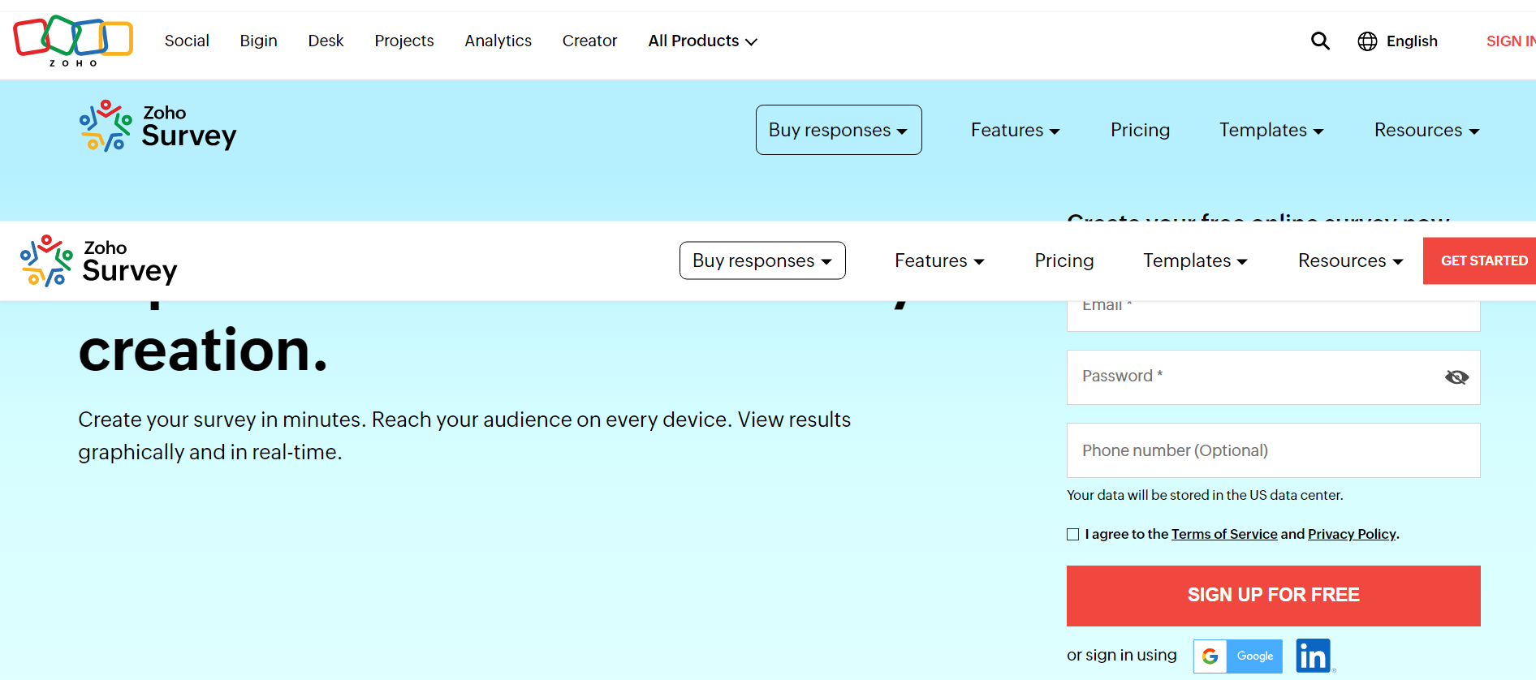
Task: Go to Pricing in sticky header
Action: click(1064, 260)
